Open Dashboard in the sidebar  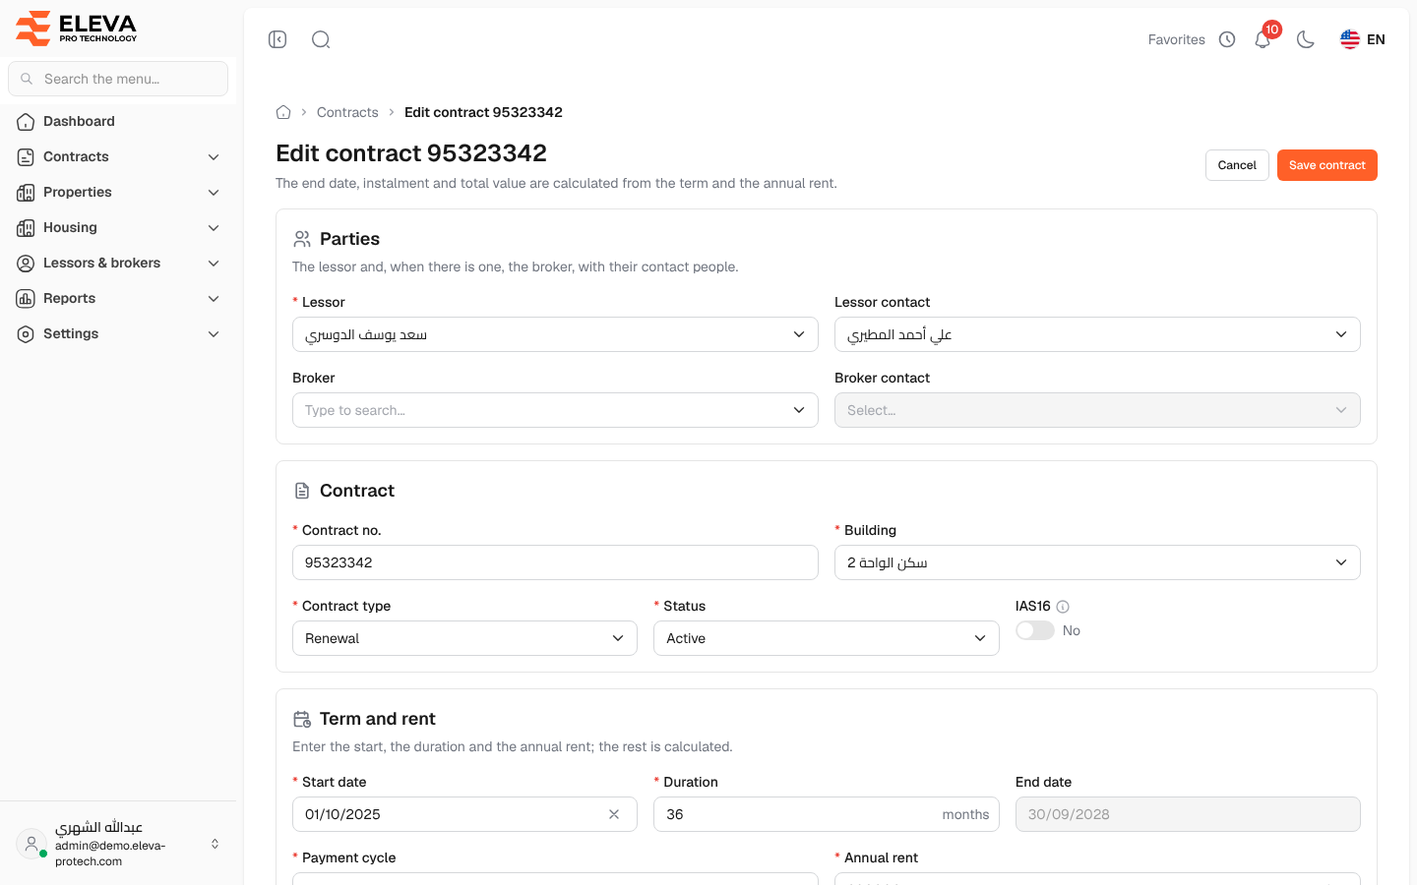(118, 121)
